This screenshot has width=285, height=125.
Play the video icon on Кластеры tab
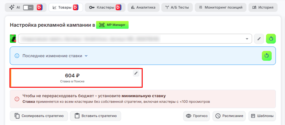click(x=118, y=7)
